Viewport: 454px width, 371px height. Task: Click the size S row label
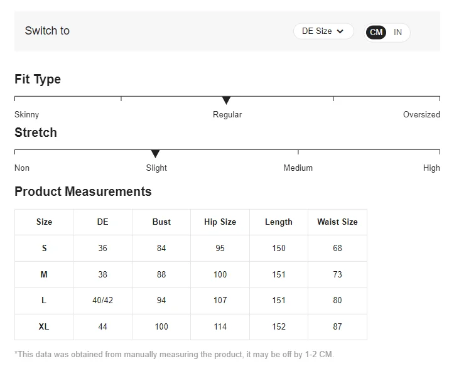click(44, 248)
